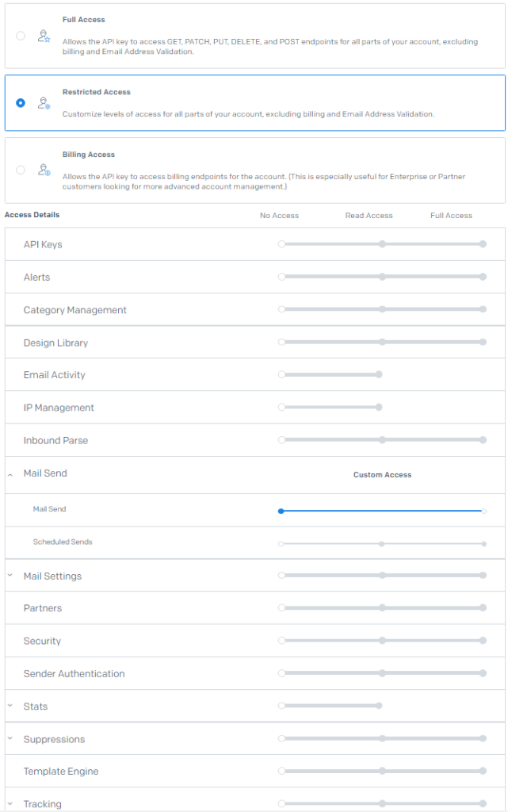
Task: Click the Full Access user-star icon
Action: pyautogui.click(x=44, y=36)
